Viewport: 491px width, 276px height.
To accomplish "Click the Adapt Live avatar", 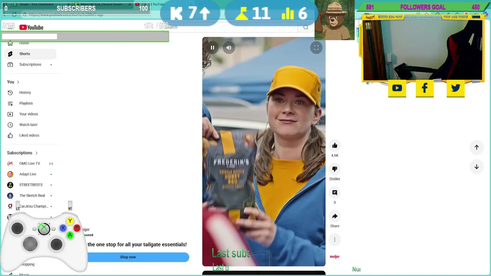I will point(10,174).
